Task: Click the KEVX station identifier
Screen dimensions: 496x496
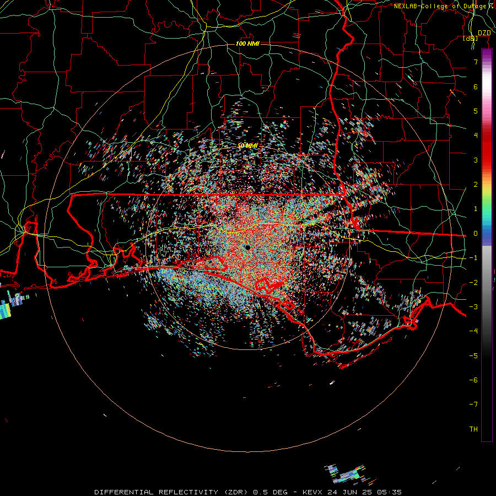Action: tap(312, 492)
